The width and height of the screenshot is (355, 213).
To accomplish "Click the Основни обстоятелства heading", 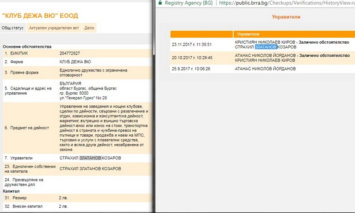I will pos(27,47).
